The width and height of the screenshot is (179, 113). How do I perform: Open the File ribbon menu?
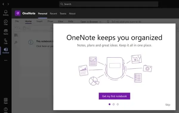(x=17, y=21)
